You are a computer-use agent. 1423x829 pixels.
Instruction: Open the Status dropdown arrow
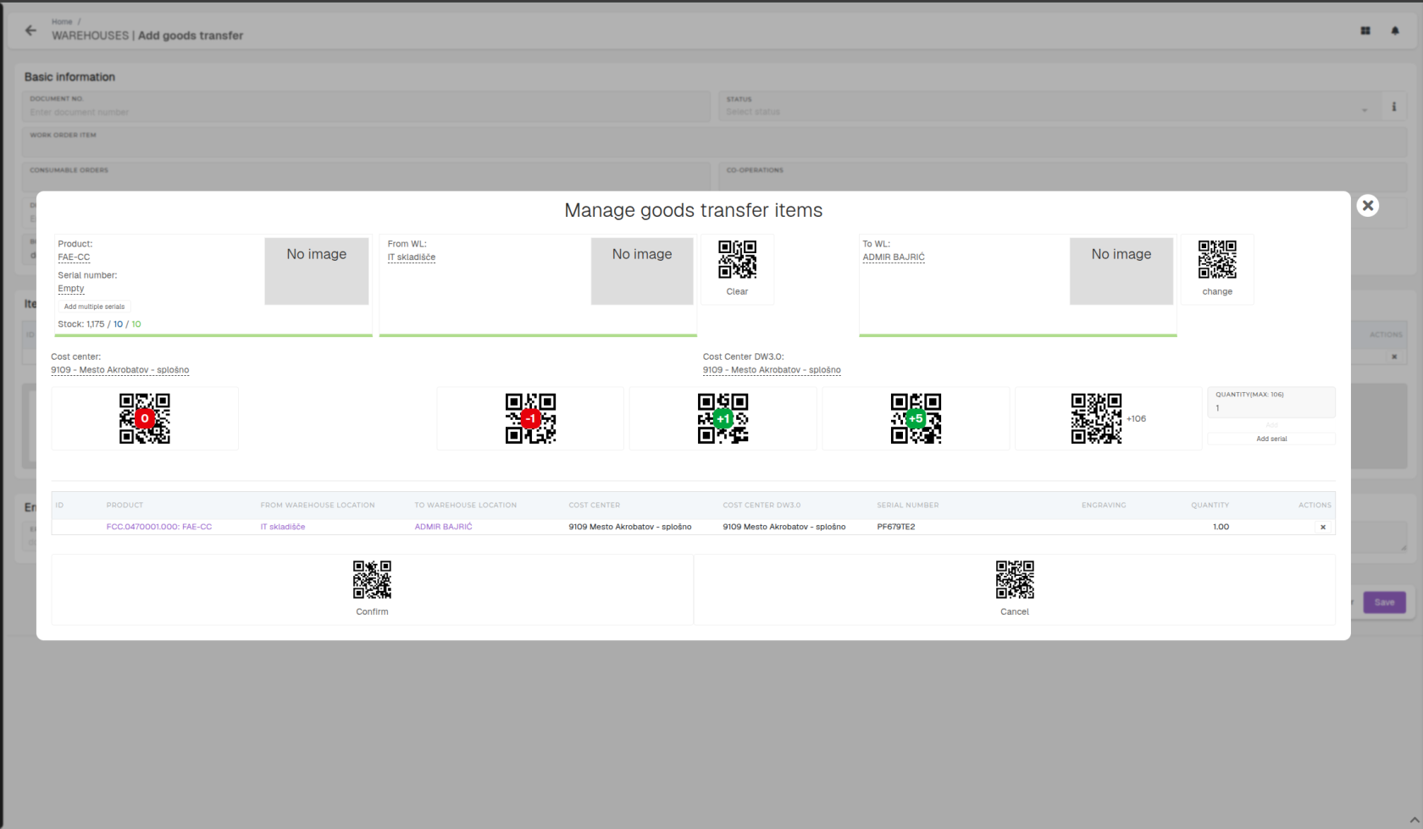(x=1365, y=111)
